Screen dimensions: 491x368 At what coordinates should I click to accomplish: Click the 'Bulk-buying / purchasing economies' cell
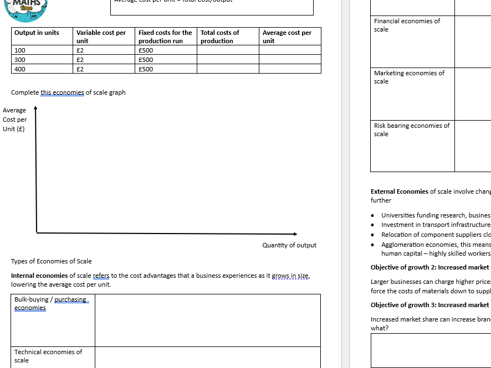53,320
